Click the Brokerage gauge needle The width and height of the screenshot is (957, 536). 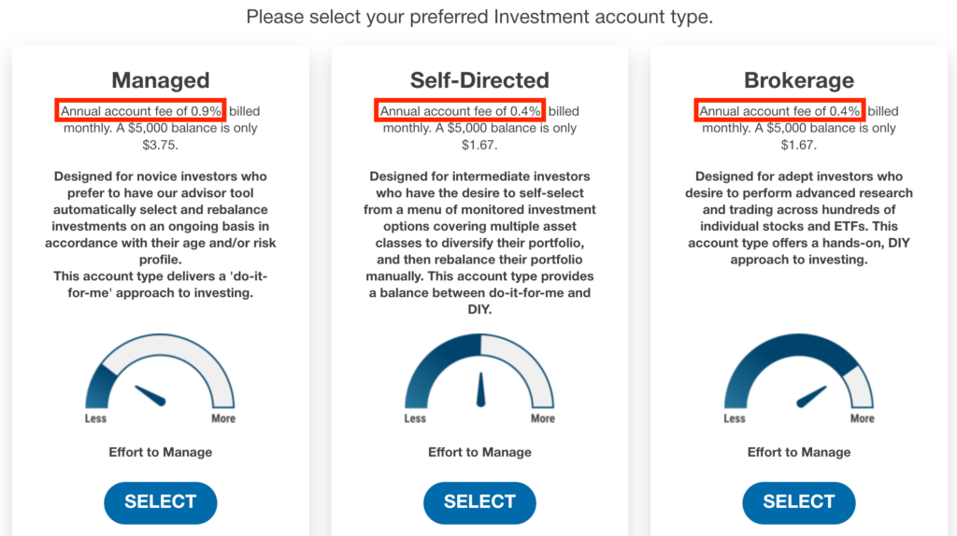(x=812, y=396)
